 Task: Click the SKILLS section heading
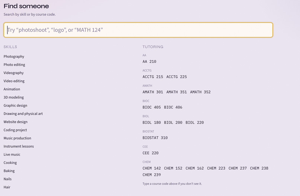(10, 47)
